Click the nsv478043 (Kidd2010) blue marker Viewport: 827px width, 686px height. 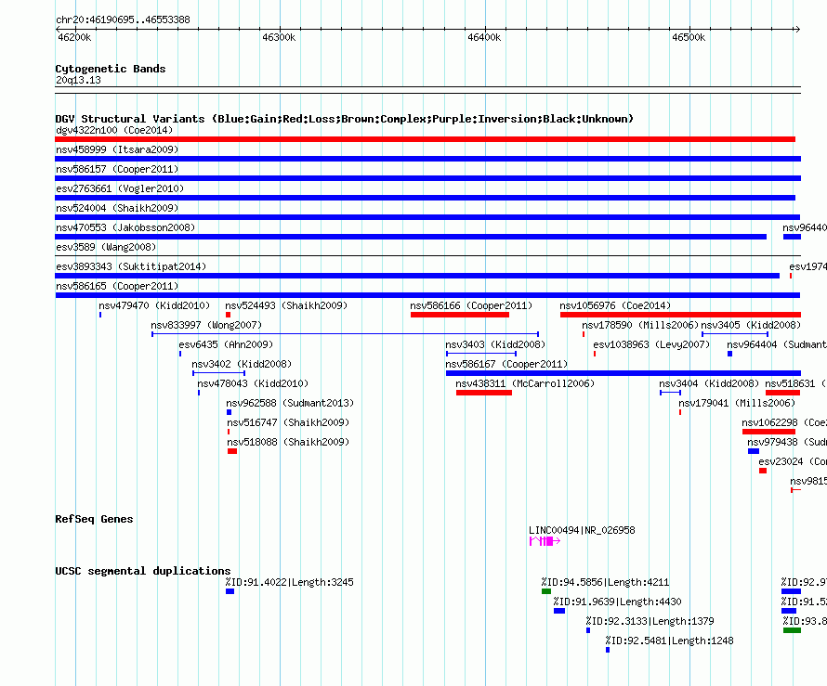(x=199, y=393)
